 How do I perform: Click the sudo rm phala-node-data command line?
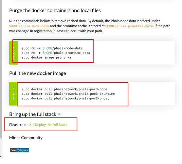(52, 48)
